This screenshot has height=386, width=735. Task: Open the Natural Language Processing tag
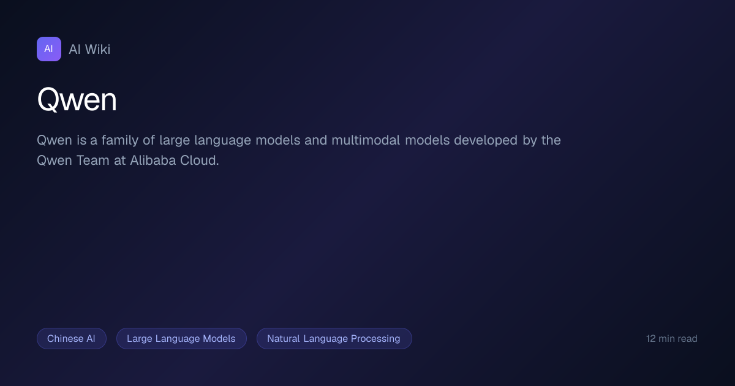point(334,339)
